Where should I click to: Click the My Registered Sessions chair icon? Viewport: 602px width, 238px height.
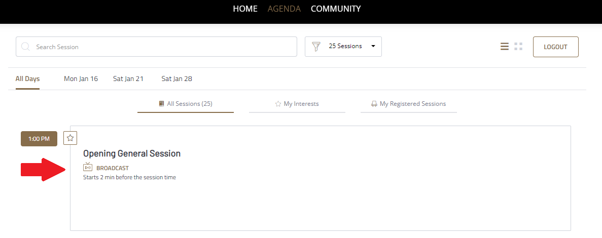[374, 103]
